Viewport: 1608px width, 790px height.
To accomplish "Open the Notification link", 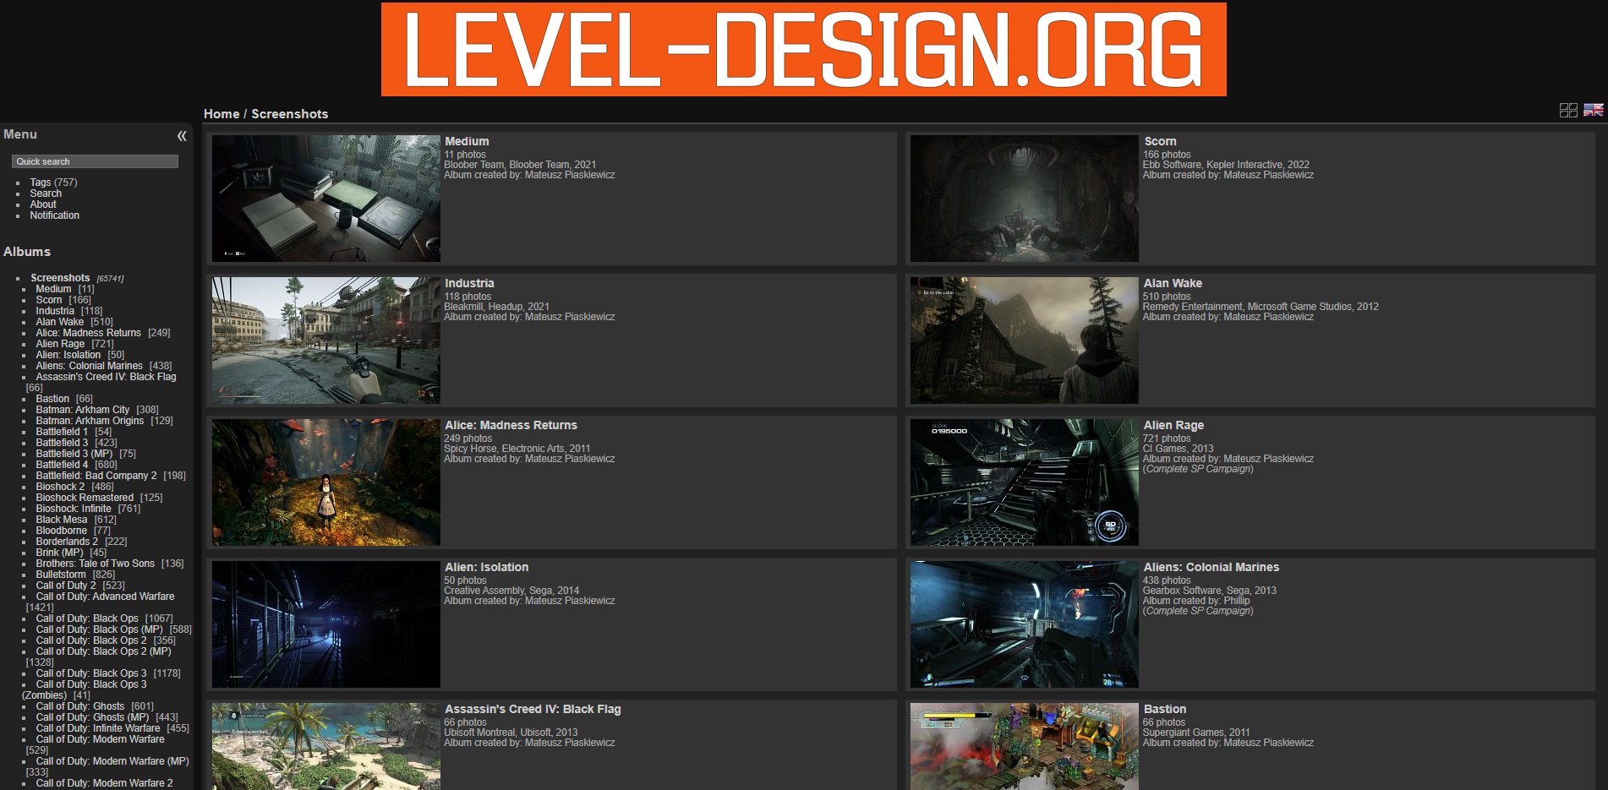I will (55, 215).
